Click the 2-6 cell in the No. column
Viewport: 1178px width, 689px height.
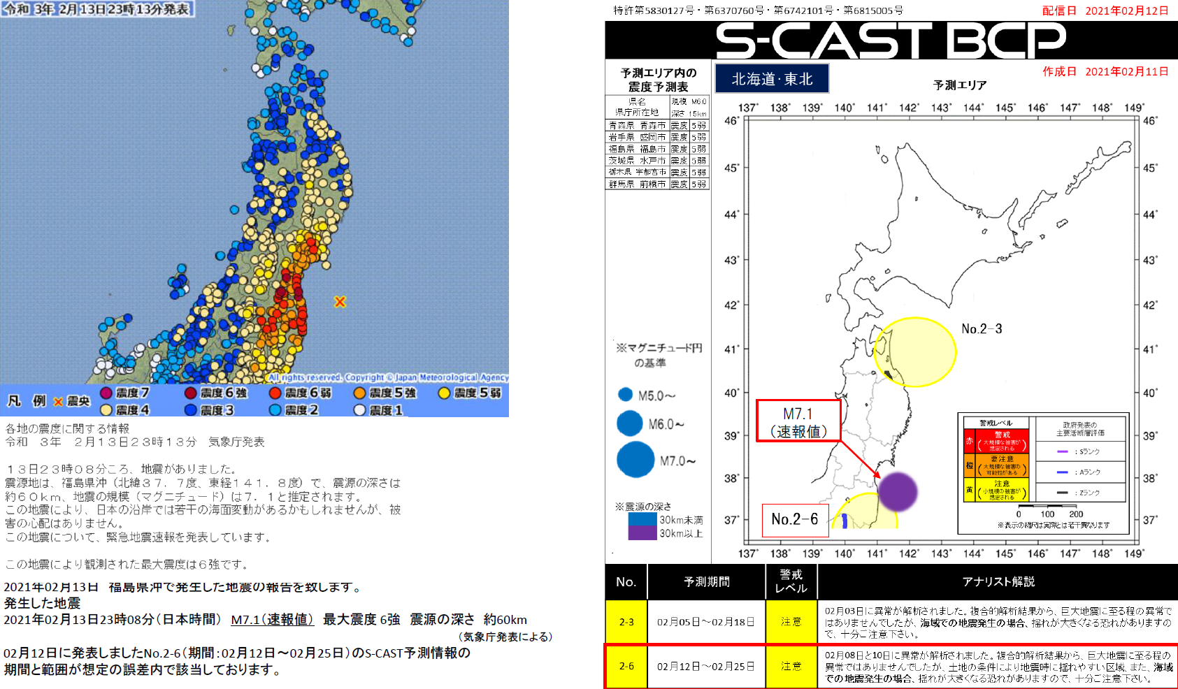click(626, 666)
